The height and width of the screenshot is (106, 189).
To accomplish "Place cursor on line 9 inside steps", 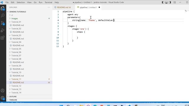I will (x=123, y=35).
